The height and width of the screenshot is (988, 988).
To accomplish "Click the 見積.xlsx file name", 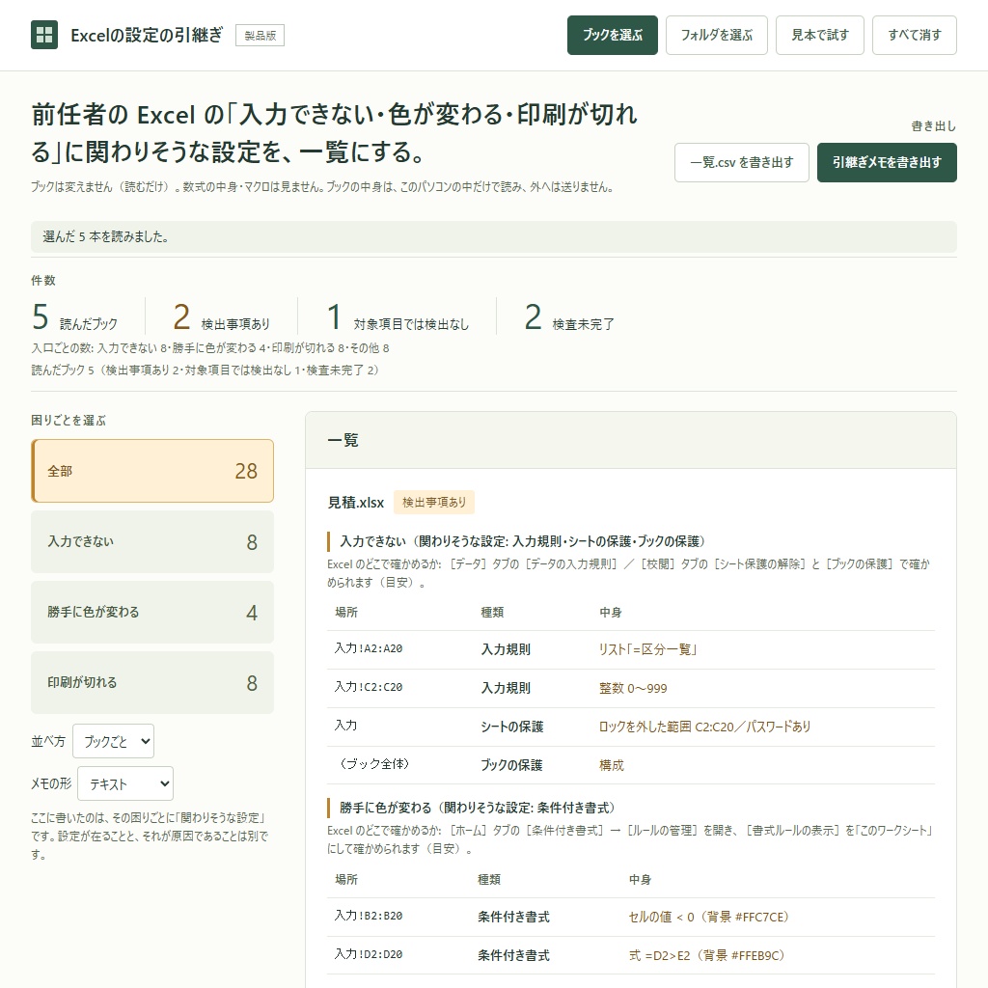I will 355,502.
